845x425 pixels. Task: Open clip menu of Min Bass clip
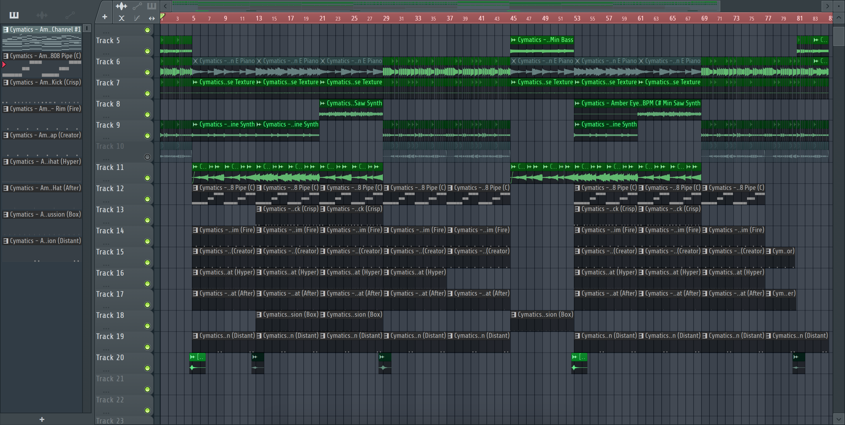tap(513, 40)
